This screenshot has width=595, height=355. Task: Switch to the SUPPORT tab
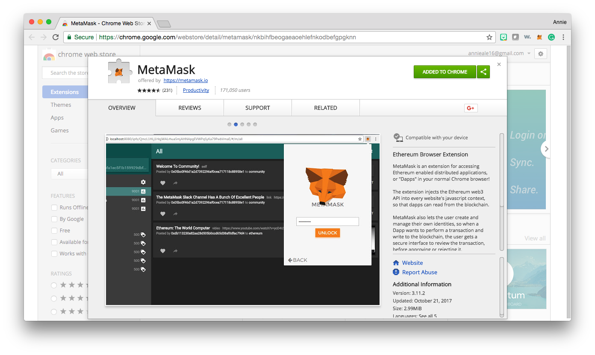click(x=258, y=108)
